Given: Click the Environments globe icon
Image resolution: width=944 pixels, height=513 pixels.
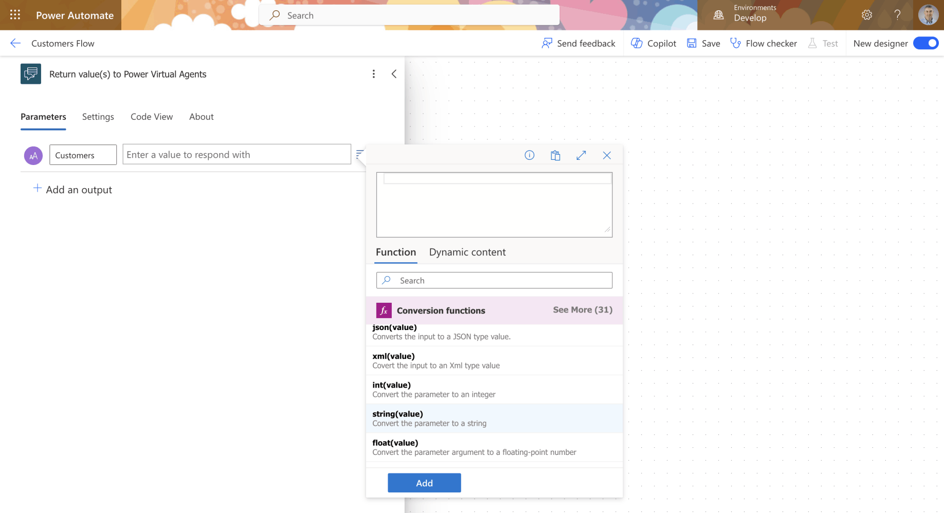Looking at the screenshot, I should coord(719,15).
